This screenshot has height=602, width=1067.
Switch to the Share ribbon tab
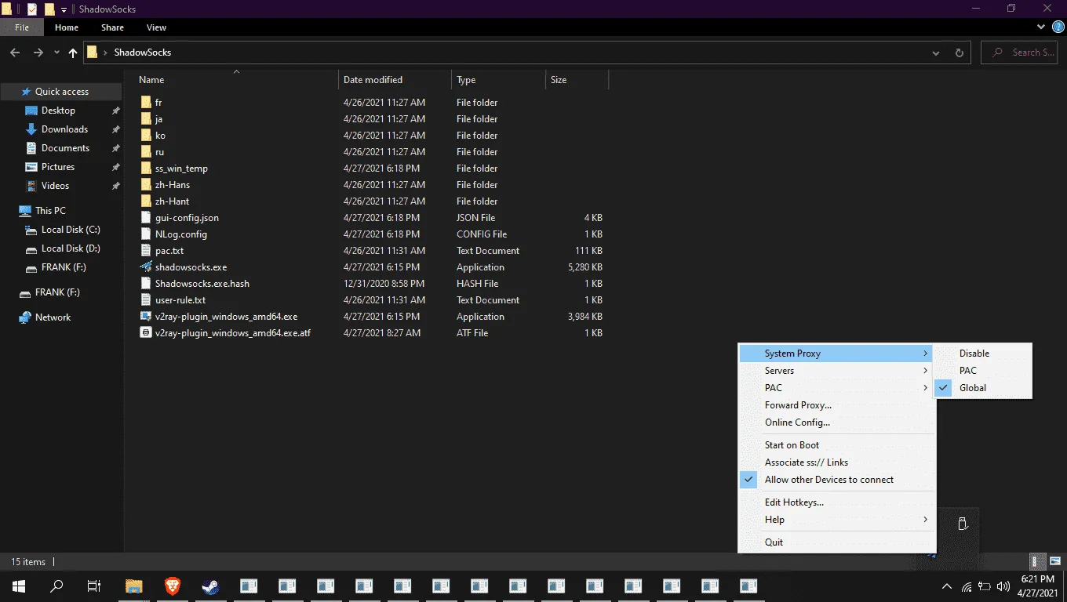(112, 27)
